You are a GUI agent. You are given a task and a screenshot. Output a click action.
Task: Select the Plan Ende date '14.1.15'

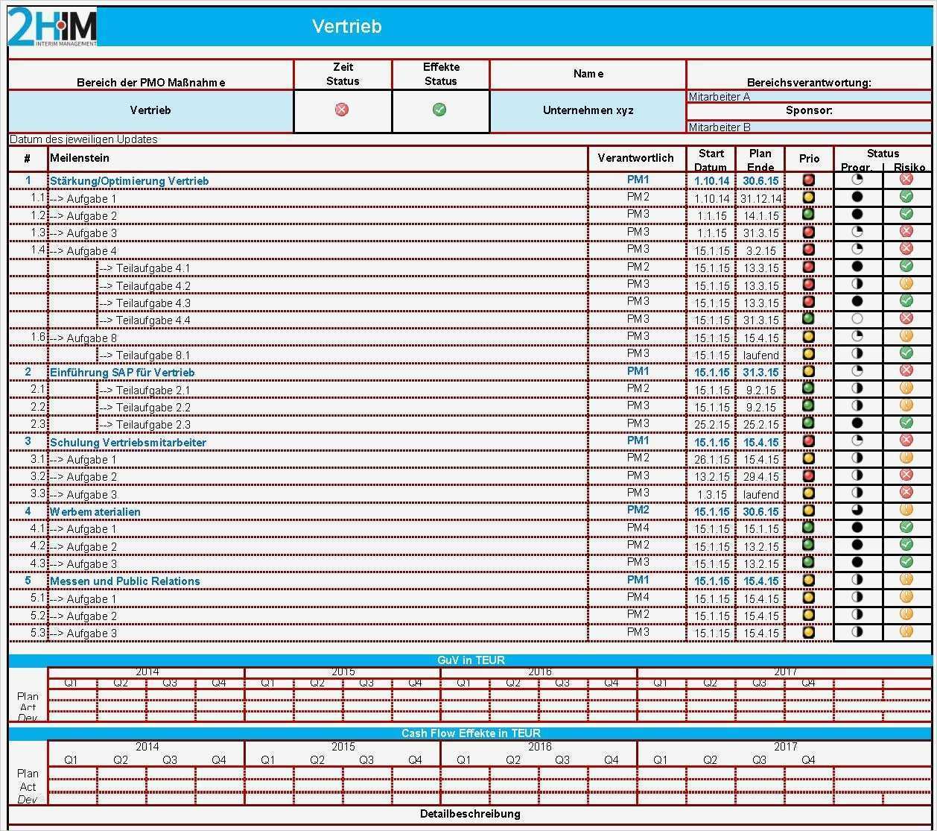coord(760,216)
